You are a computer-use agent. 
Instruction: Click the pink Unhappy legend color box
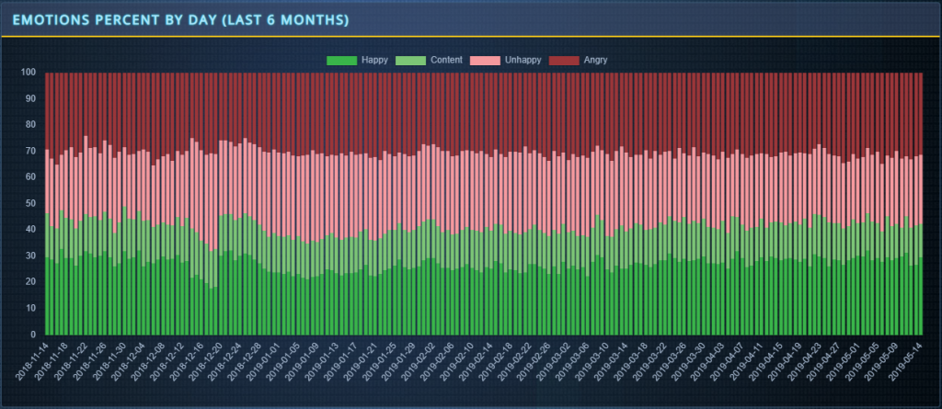click(485, 60)
